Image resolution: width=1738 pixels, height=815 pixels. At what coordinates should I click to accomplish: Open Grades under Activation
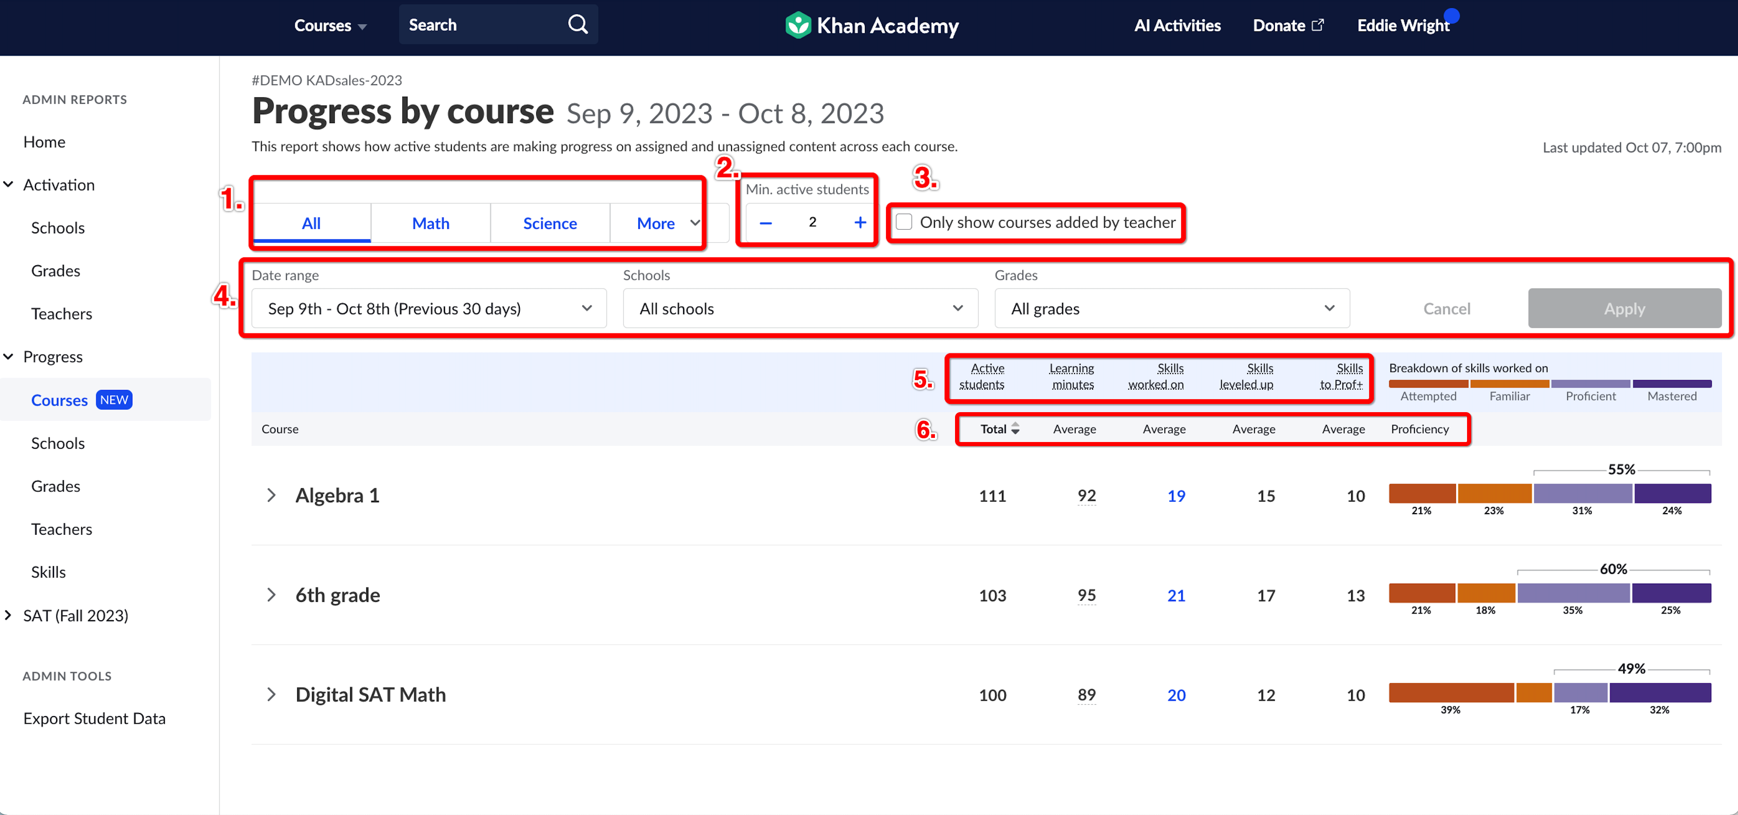56,271
